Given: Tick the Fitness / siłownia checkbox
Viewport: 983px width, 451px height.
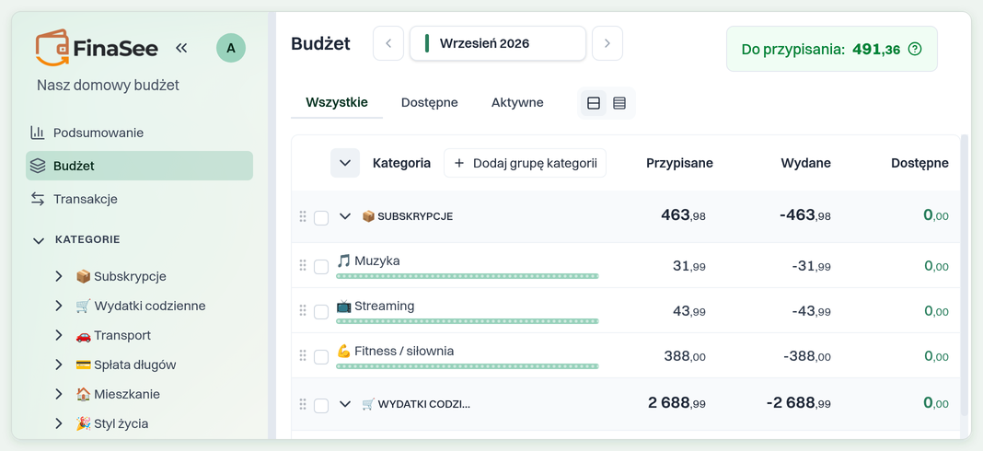Looking at the screenshot, I should pyautogui.click(x=321, y=357).
